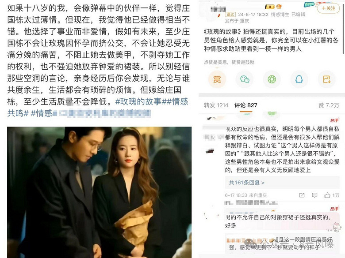
Task: Open 赞 7.2万 likes tab
Action: [329, 105]
